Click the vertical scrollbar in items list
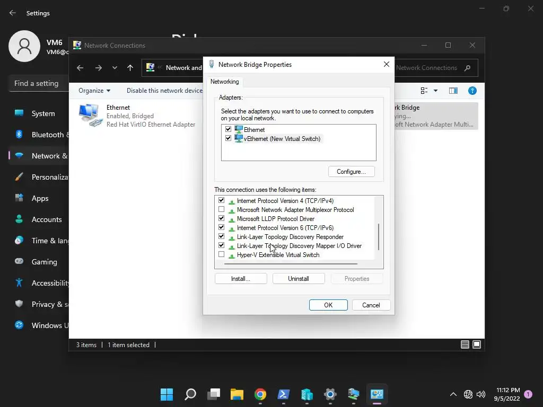This screenshot has width=543, height=407. point(379,237)
